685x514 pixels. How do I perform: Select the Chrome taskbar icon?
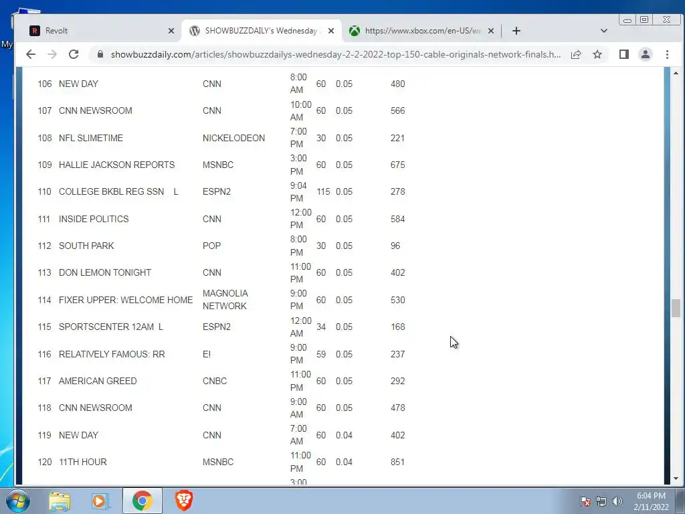(x=142, y=501)
